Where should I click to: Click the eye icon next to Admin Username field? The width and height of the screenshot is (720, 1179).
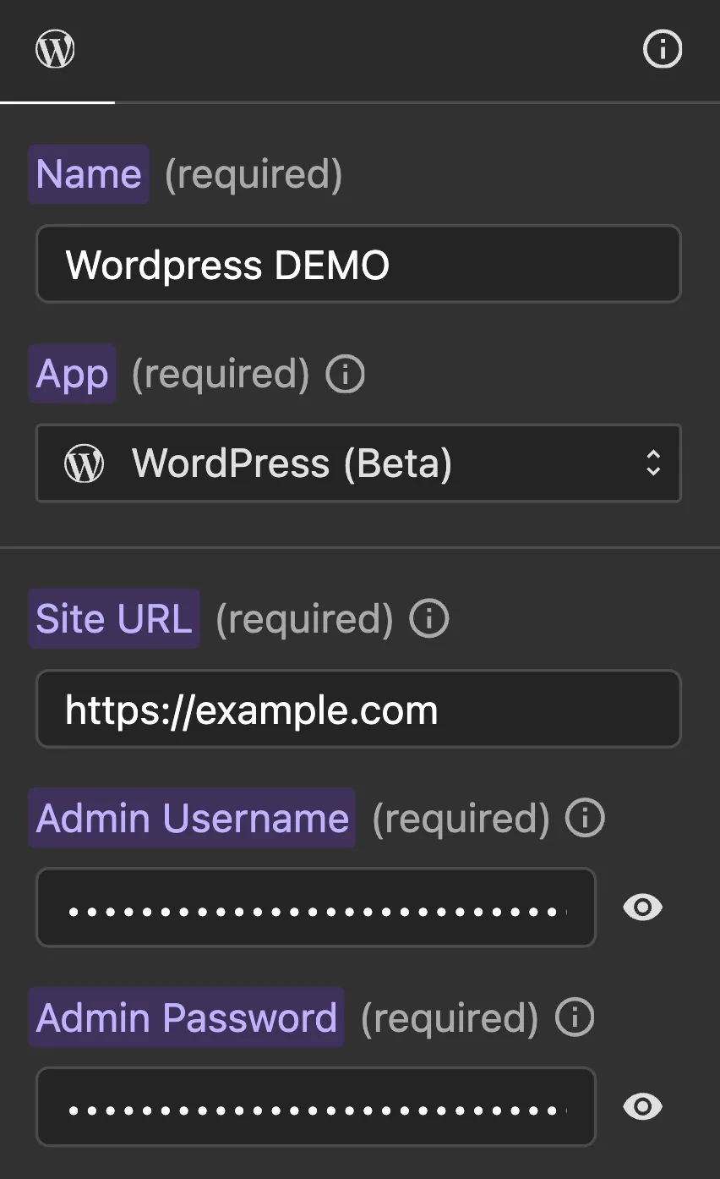point(641,908)
